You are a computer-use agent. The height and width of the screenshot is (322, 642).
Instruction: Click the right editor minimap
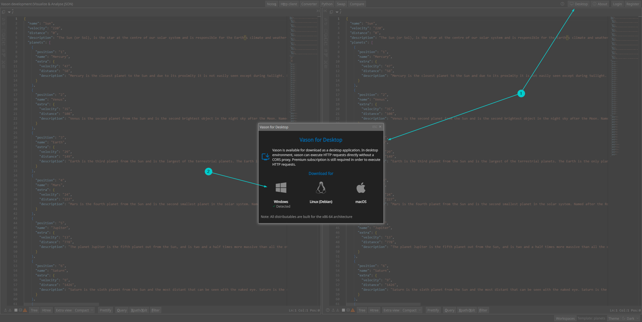pyautogui.click(x=625, y=86)
